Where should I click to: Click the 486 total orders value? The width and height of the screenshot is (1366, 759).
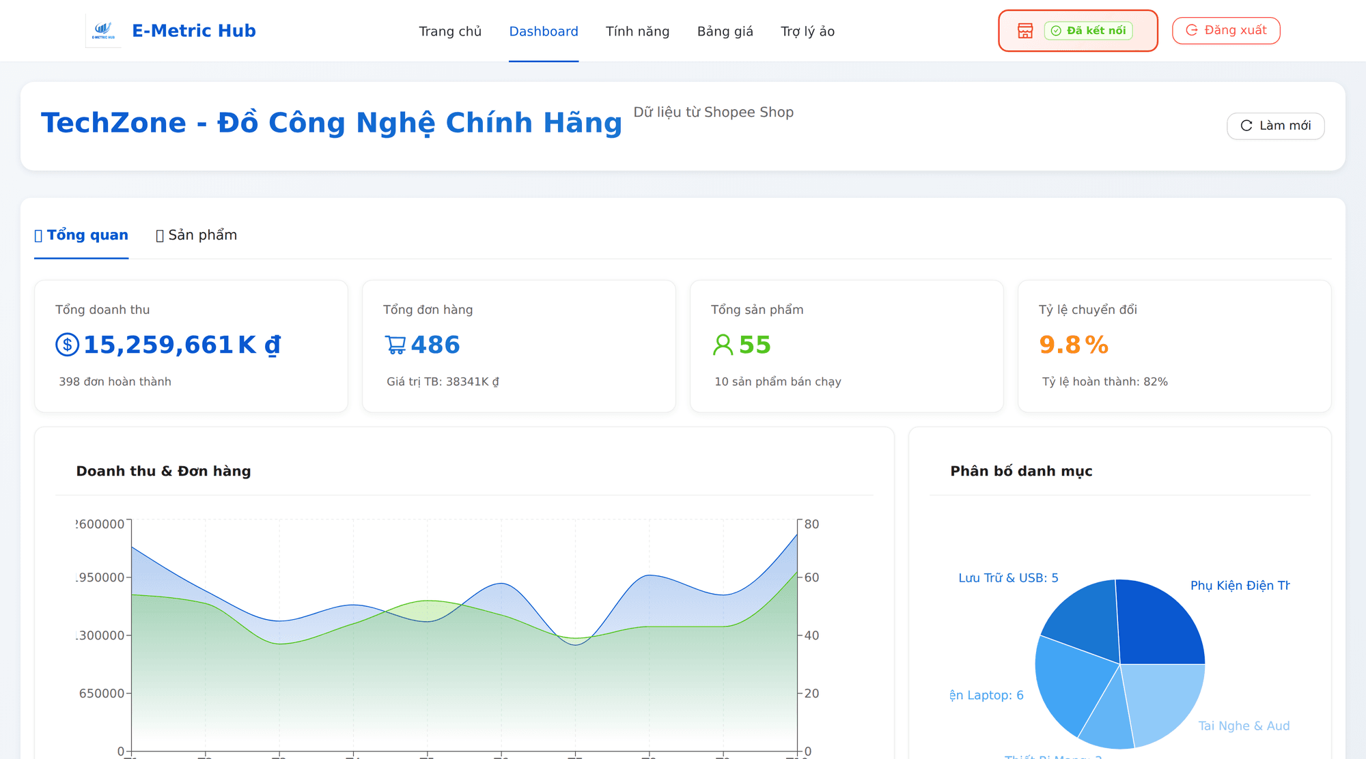pos(436,345)
